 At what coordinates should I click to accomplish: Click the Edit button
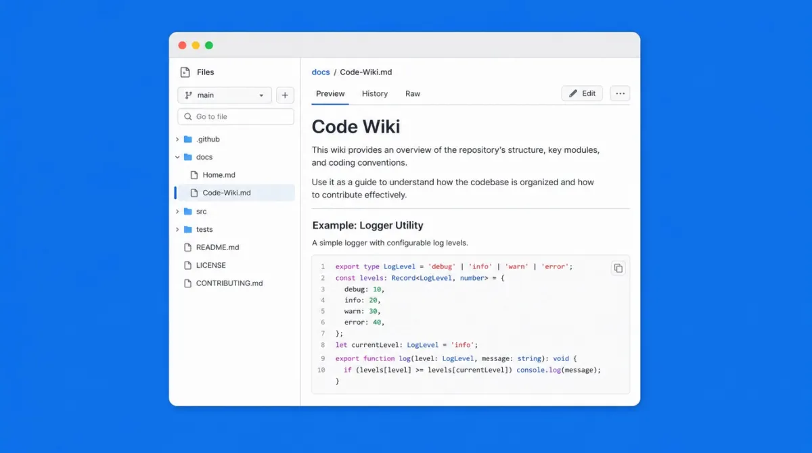582,93
